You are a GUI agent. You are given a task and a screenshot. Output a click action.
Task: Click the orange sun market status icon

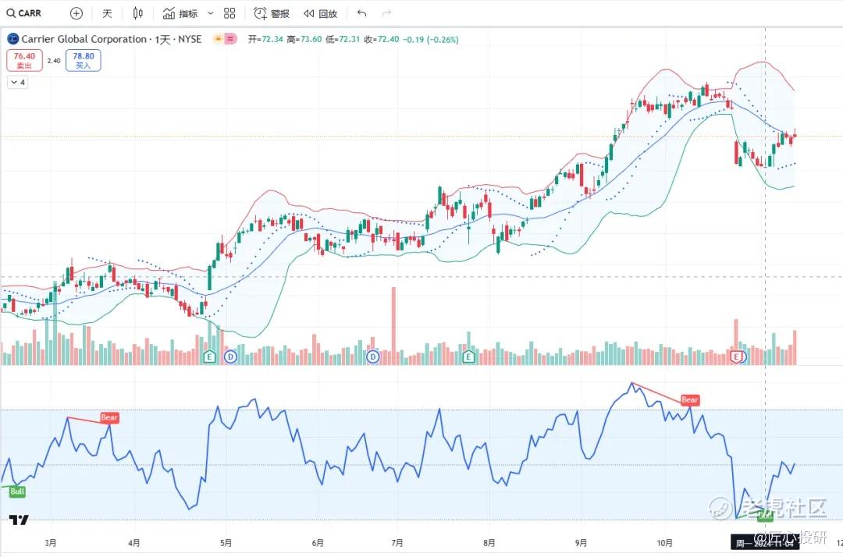[x=219, y=39]
